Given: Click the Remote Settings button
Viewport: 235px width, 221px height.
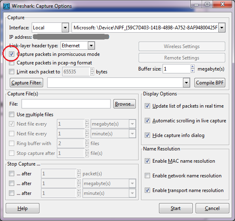Looking at the screenshot, I should click(x=182, y=58).
